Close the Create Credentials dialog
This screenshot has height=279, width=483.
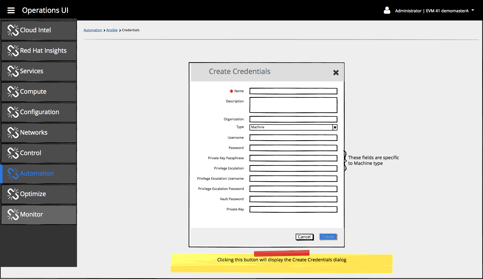336,73
